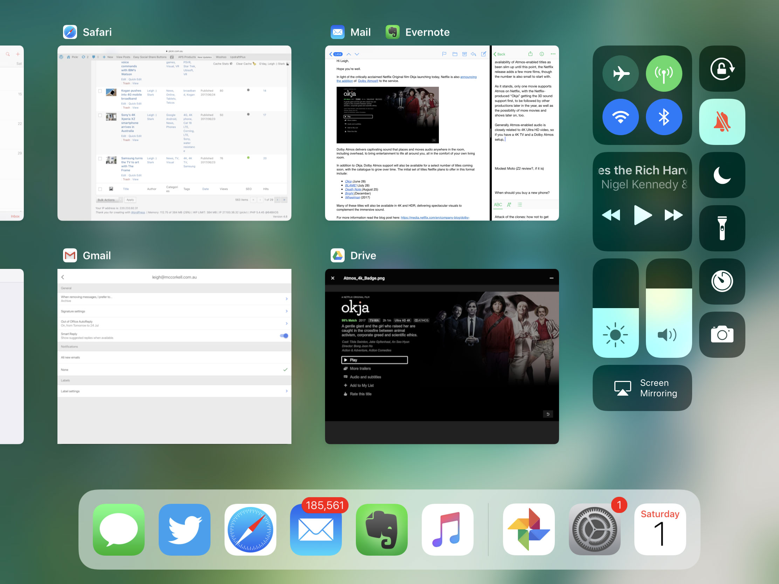Click Apply button in Safari WordPress page
This screenshot has width=779, height=584.
pos(130,200)
